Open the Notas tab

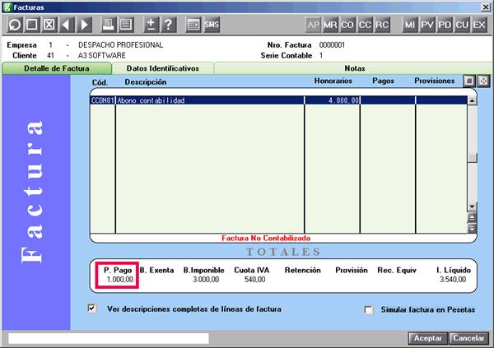click(354, 68)
